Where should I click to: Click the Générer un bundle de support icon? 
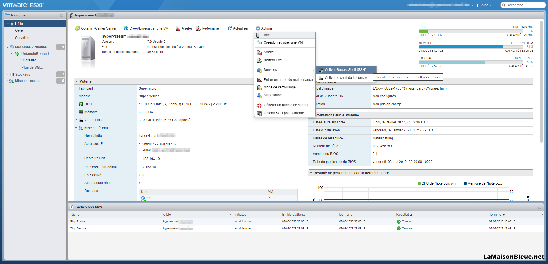(x=259, y=105)
